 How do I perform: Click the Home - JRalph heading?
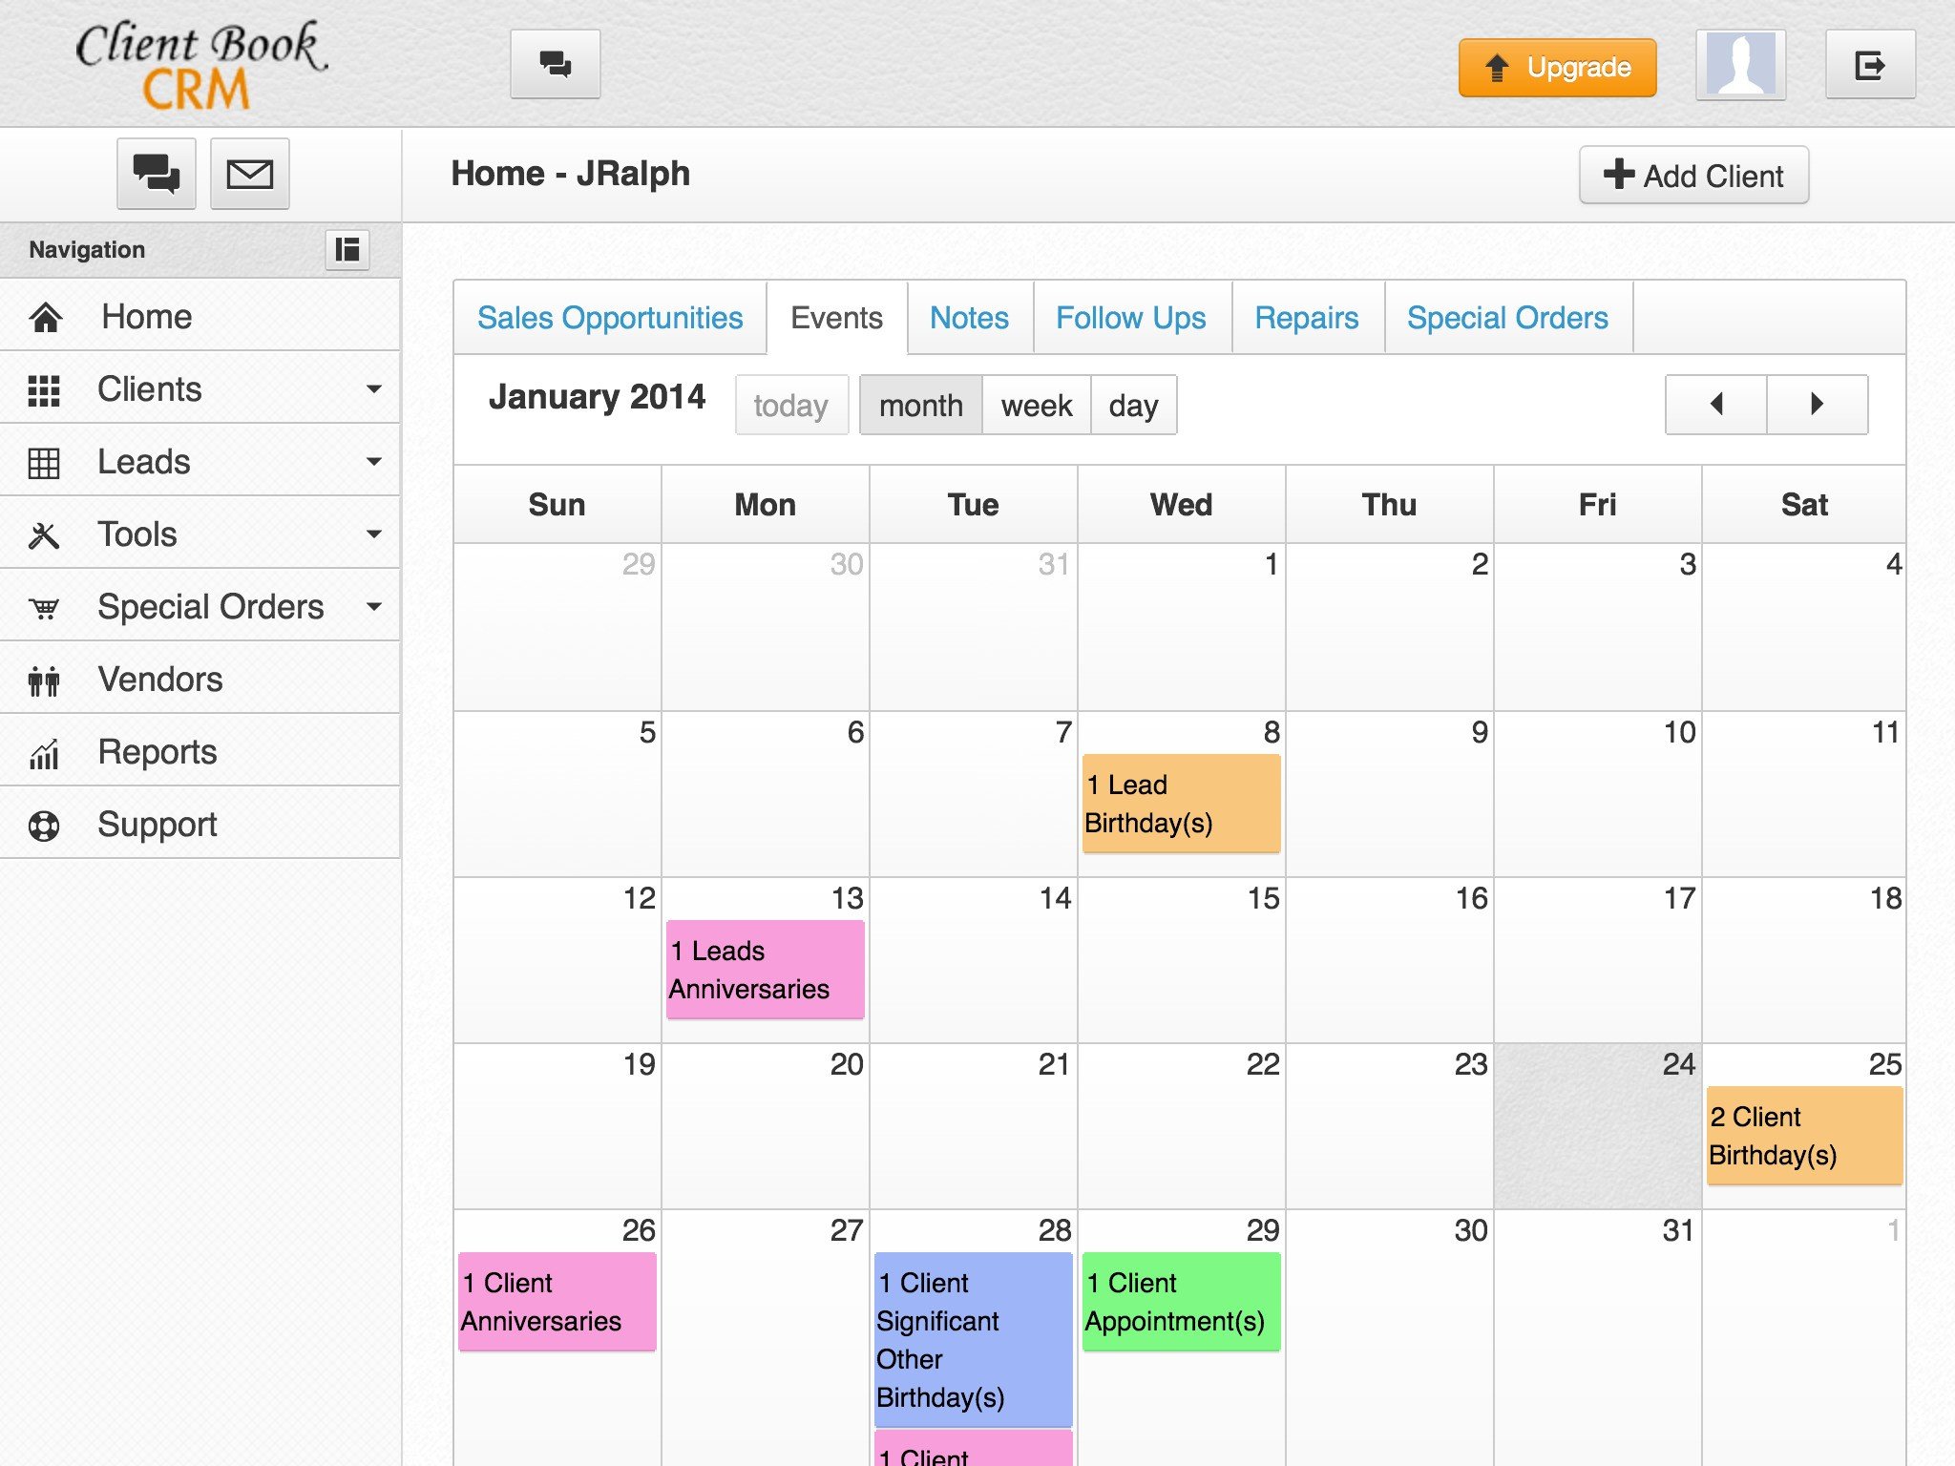click(x=570, y=174)
